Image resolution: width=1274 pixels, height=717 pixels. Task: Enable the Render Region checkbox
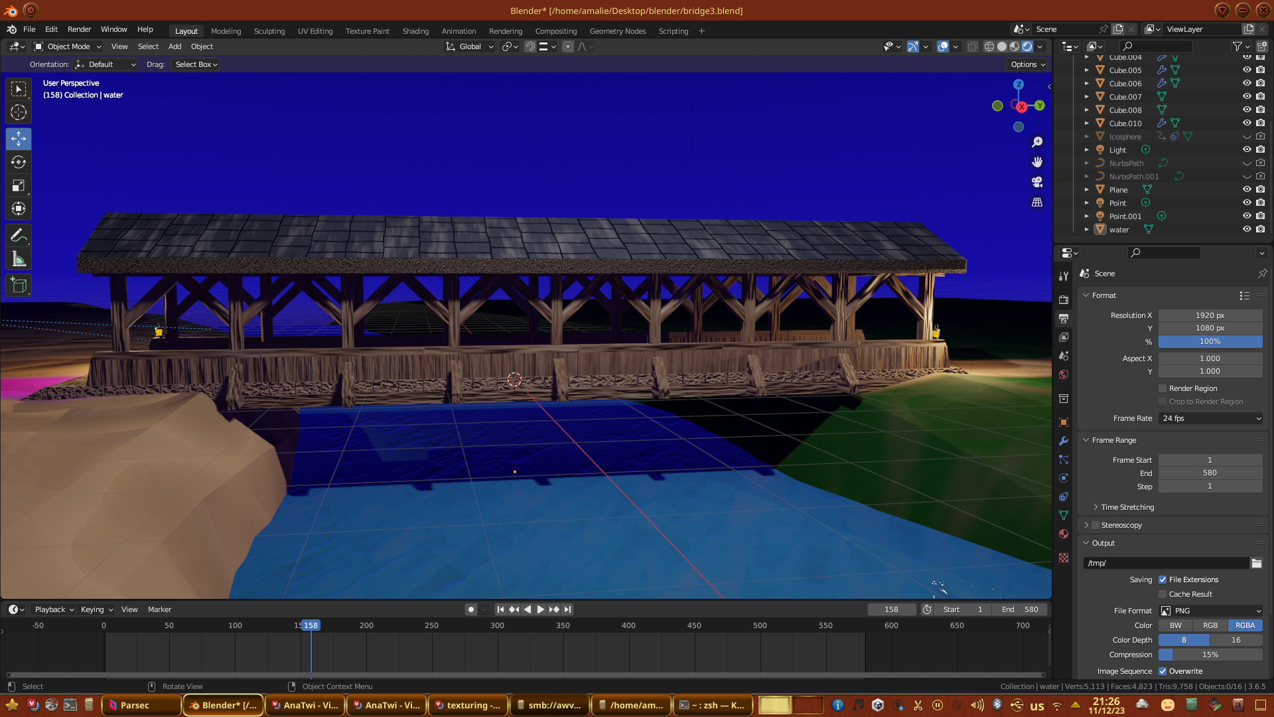1163,388
